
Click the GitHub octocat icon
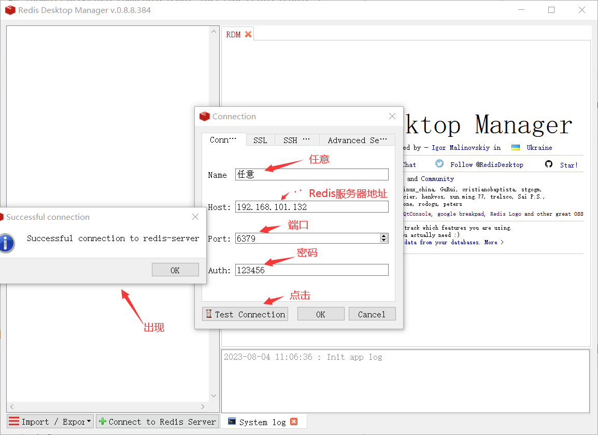(549, 164)
